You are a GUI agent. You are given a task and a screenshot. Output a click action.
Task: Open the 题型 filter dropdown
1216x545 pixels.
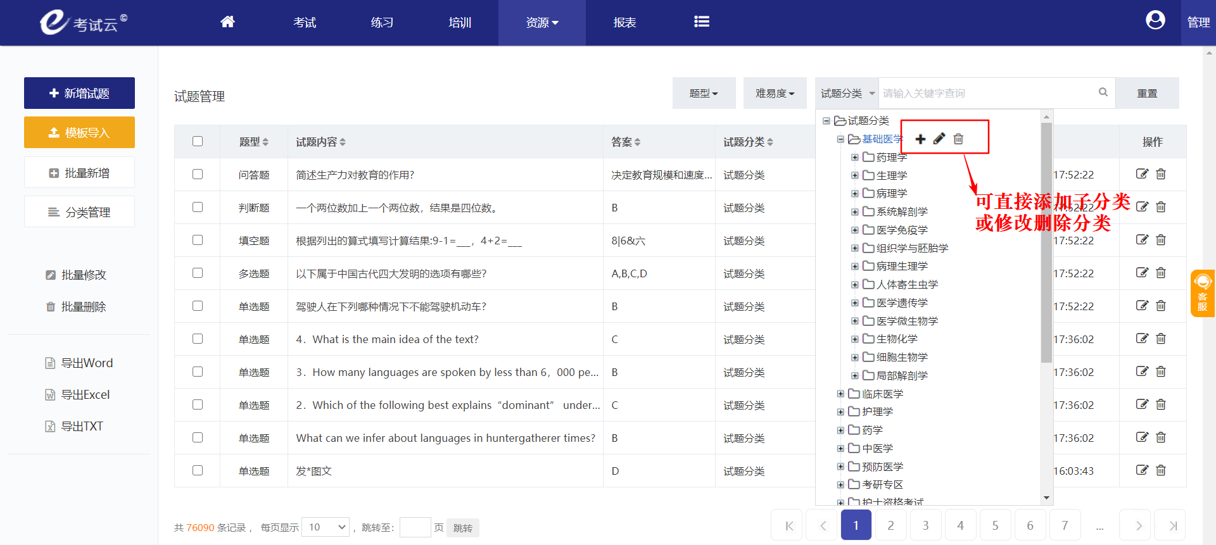point(704,93)
